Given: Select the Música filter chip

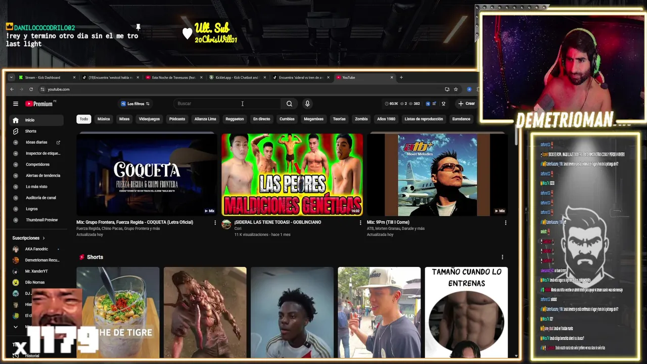Looking at the screenshot, I should [x=104, y=119].
